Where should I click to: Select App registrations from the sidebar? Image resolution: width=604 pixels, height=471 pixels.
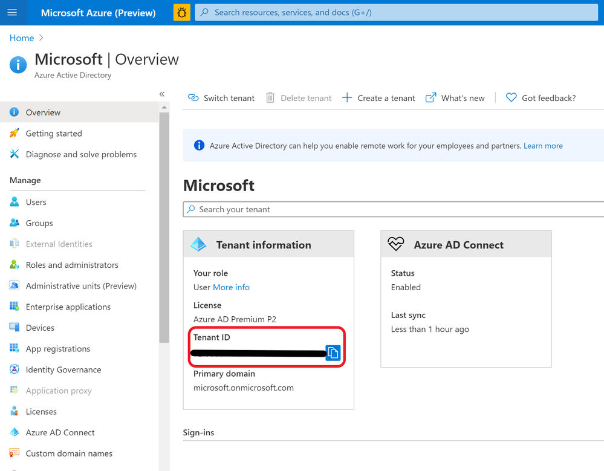(x=57, y=349)
